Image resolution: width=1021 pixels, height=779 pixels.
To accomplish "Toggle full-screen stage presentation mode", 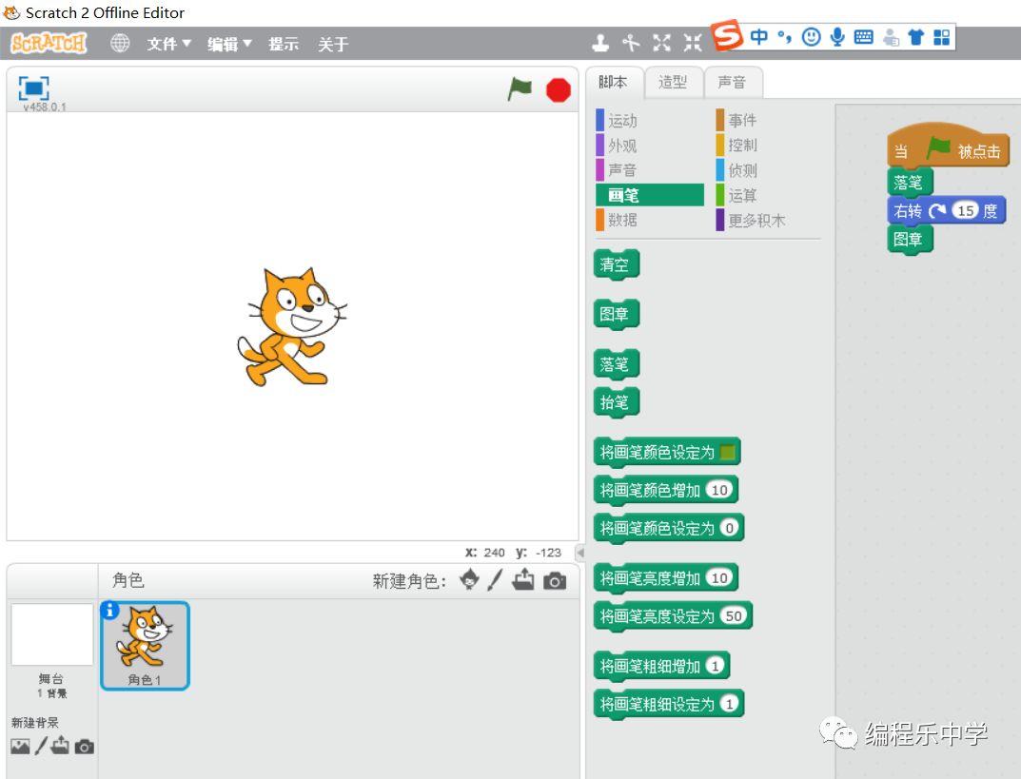I will [34, 88].
